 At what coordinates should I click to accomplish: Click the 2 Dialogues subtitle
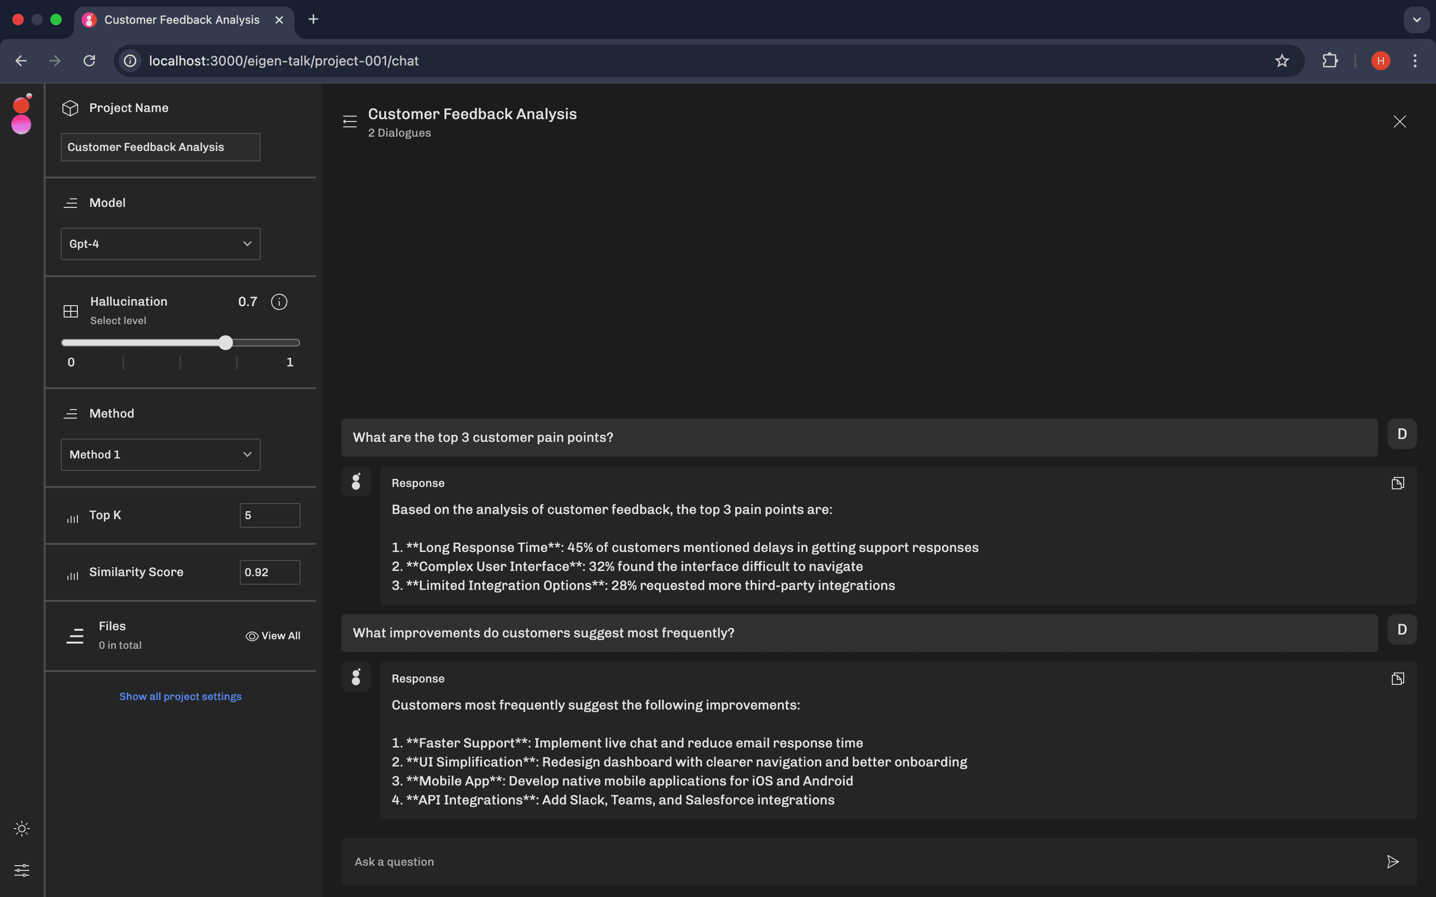[x=399, y=133]
